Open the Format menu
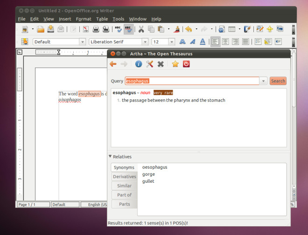This screenshot has width=308, height=235. pos(84,19)
